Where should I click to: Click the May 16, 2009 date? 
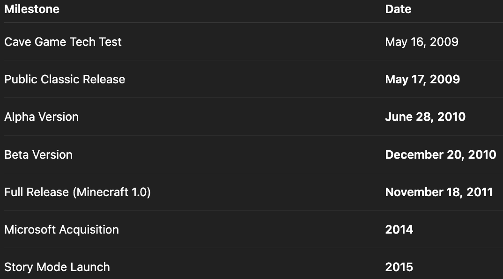click(x=422, y=42)
